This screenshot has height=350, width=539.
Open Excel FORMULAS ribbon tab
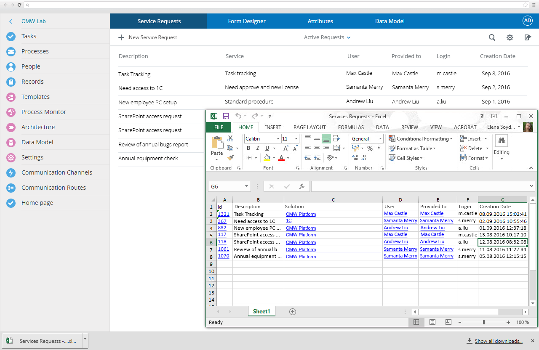pos(351,127)
